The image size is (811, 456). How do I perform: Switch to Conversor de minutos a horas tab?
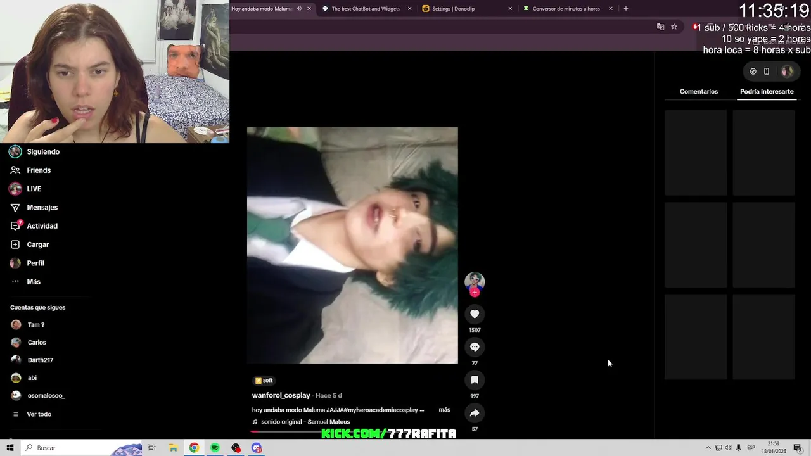coord(566,9)
